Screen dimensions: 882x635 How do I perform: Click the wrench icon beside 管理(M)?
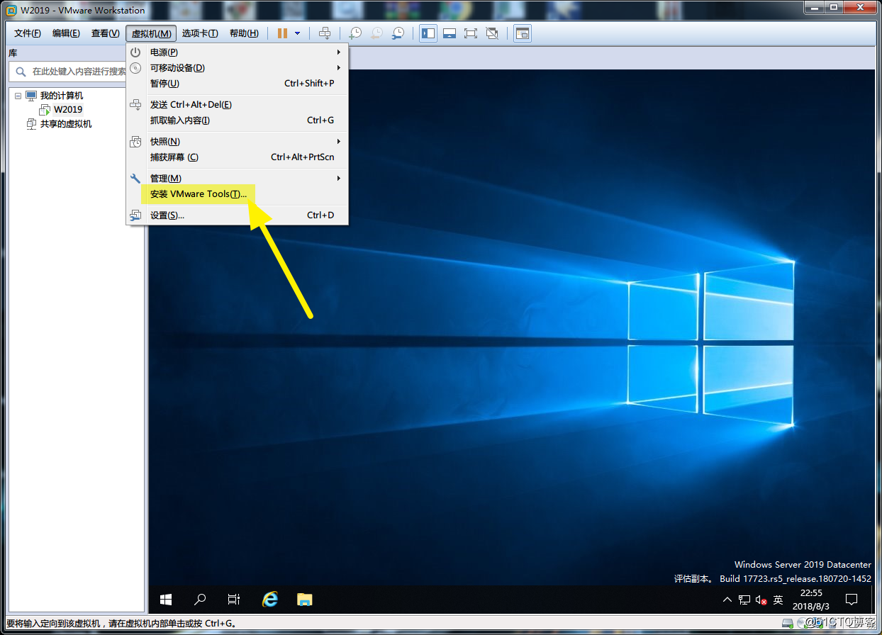(x=135, y=179)
